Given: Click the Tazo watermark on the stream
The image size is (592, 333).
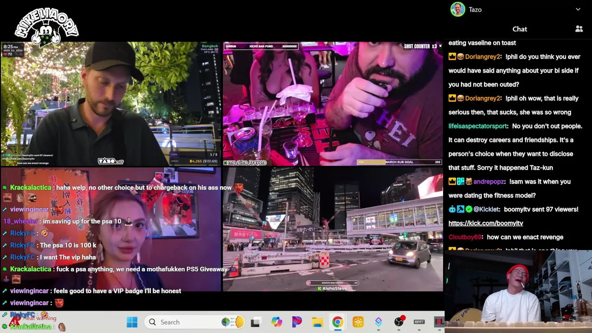Looking at the screenshot, I should (111, 161).
